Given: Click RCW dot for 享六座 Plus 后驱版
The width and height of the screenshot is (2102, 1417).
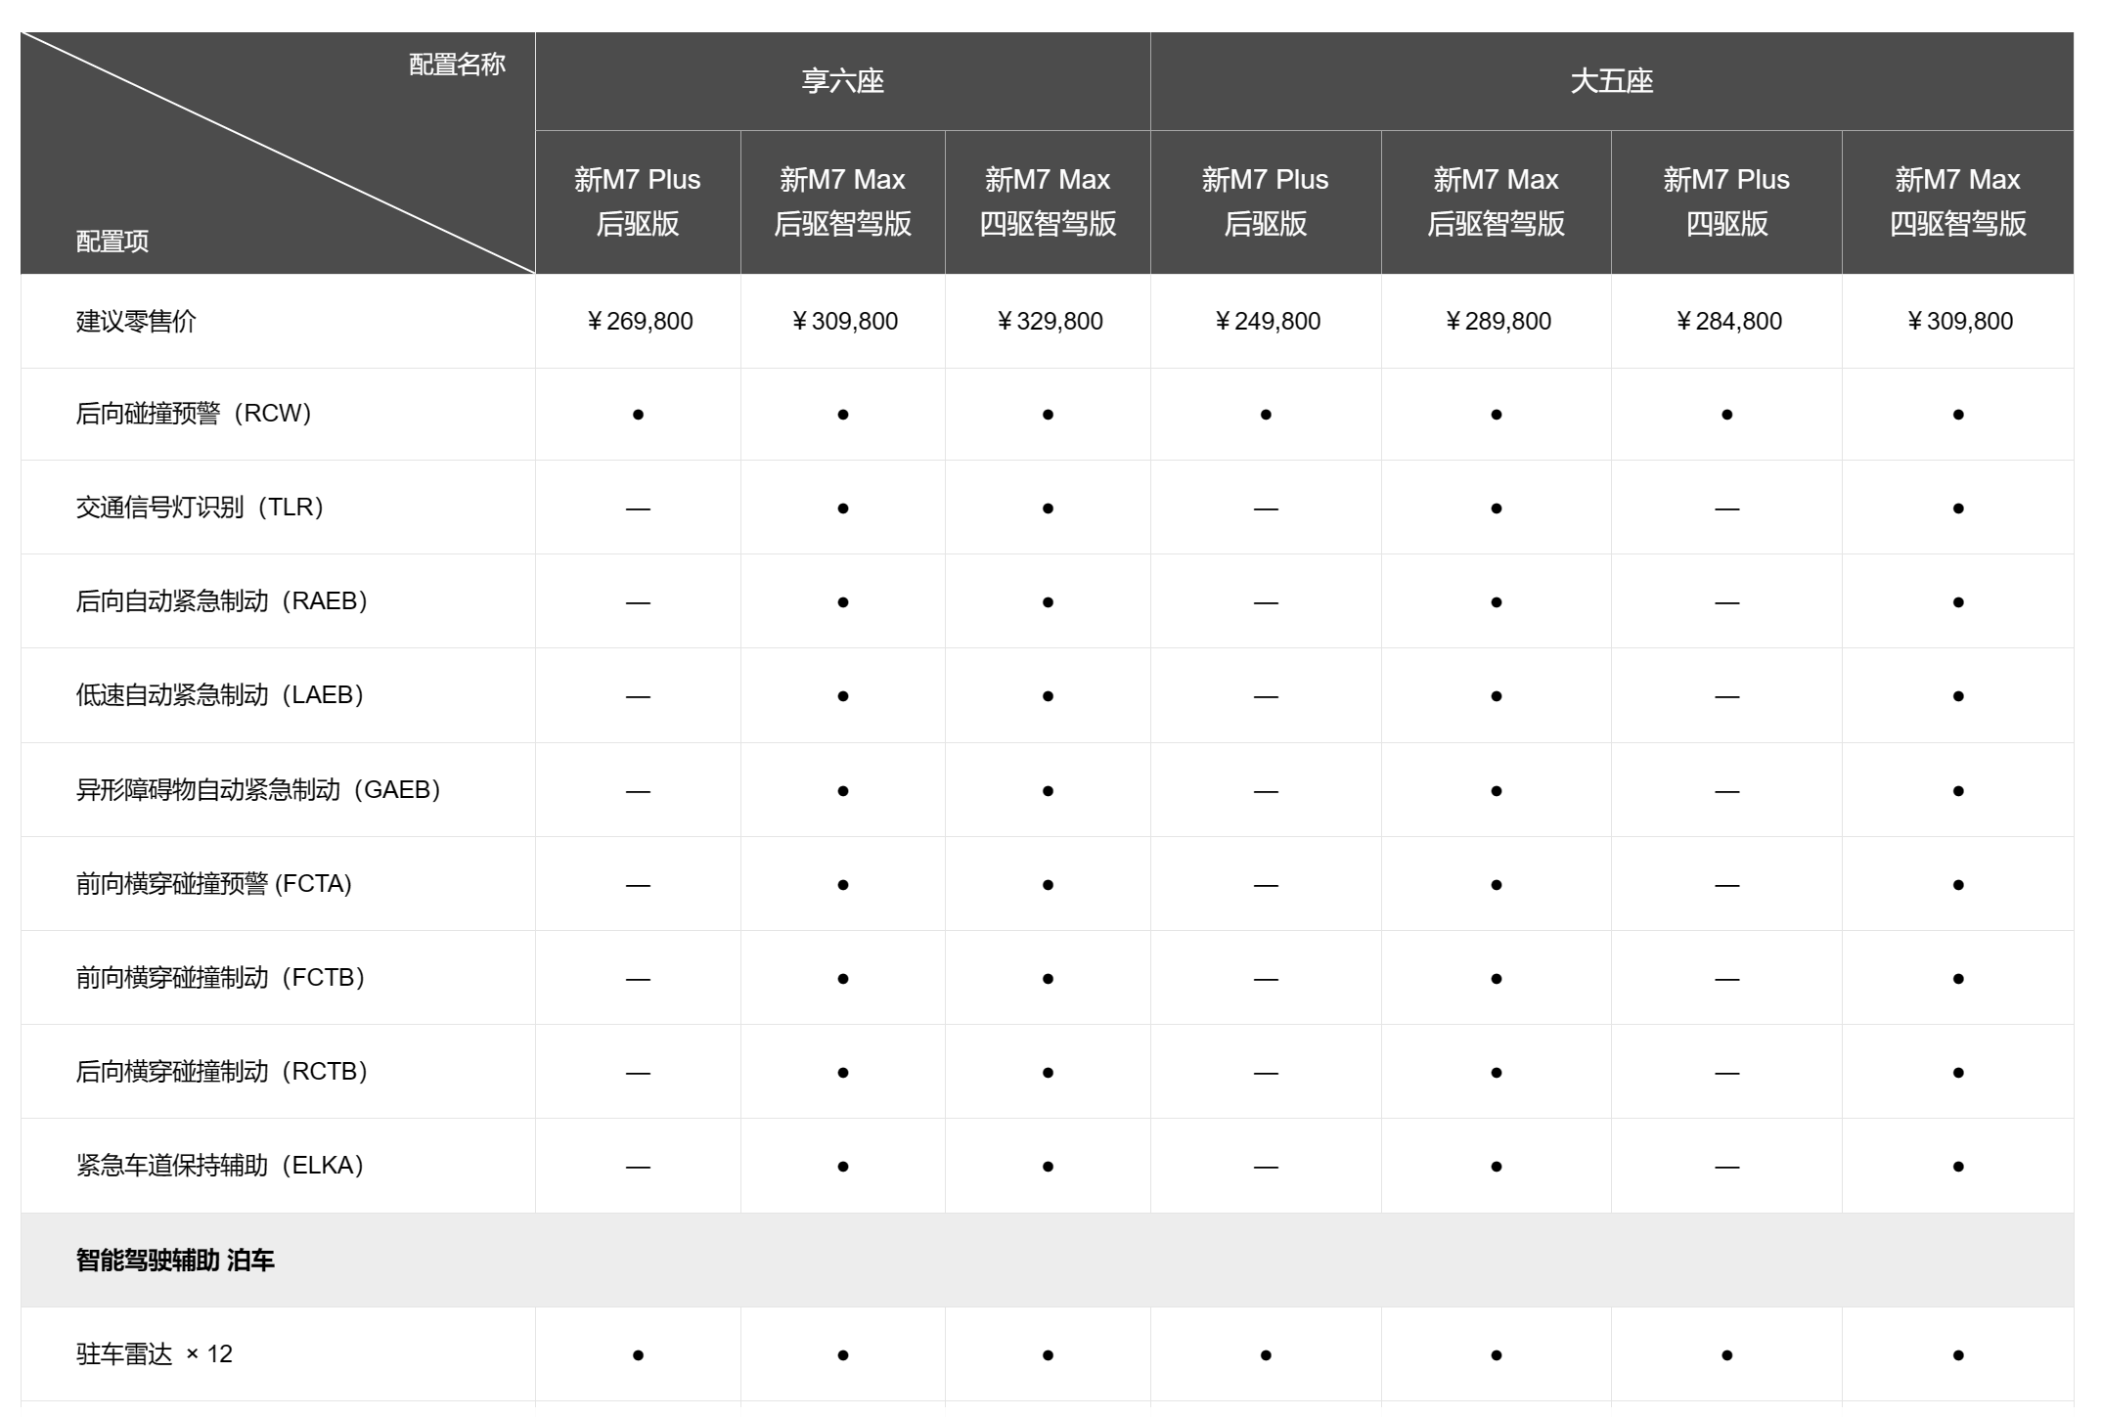Looking at the screenshot, I should tap(638, 415).
